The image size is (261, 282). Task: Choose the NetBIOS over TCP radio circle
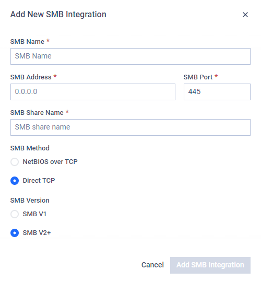pyautogui.click(x=15, y=162)
